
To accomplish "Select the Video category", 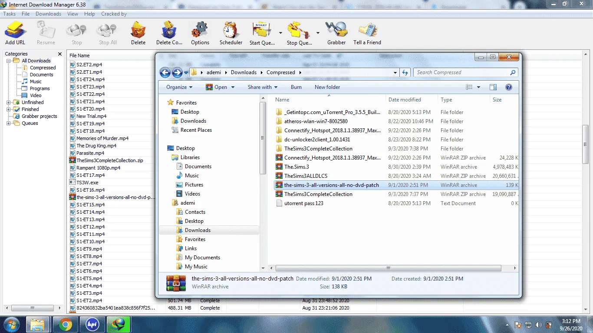I will pos(36,95).
